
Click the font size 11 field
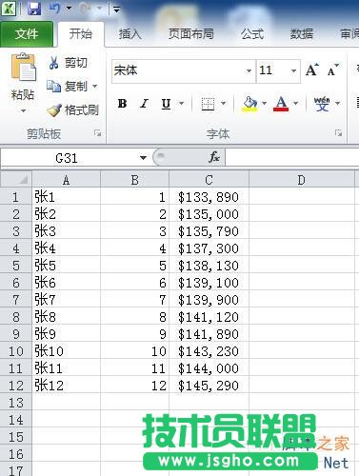coord(272,70)
